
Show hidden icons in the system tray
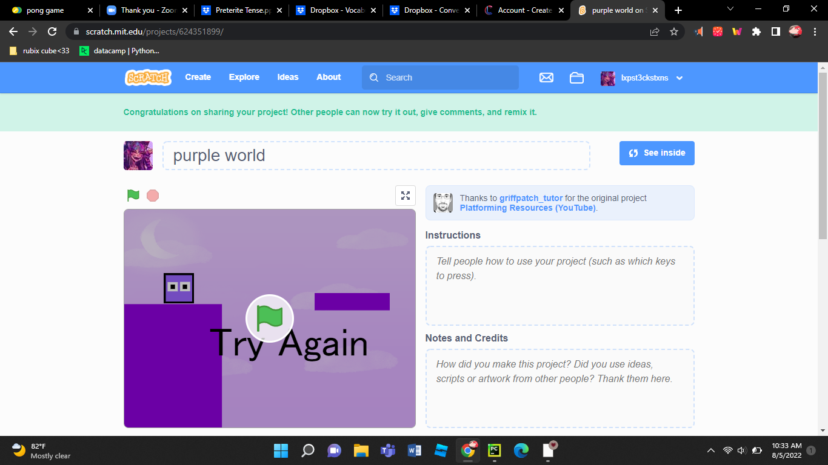click(x=711, y=451)
